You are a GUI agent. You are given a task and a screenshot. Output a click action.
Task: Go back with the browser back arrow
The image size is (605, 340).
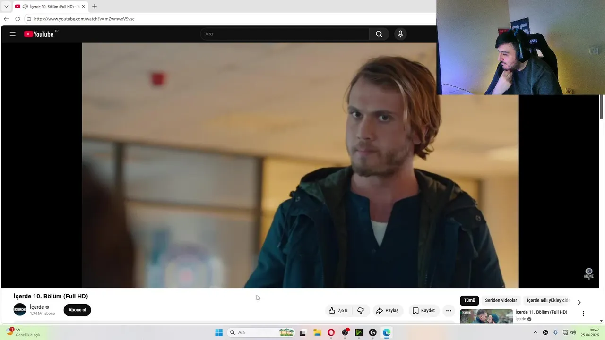pos(6,19)
